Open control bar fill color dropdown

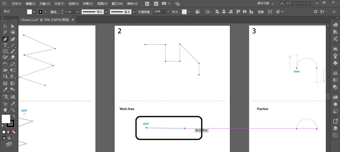tap(34, 12)
